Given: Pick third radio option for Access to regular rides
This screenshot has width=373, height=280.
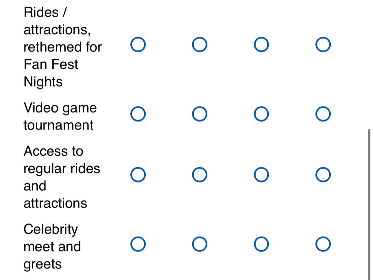Looking at the screenshot, I should pos(261,175).
